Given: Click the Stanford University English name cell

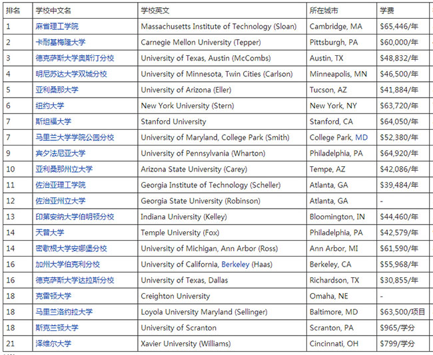Looking at the screenshot, I should coord(174,122).
